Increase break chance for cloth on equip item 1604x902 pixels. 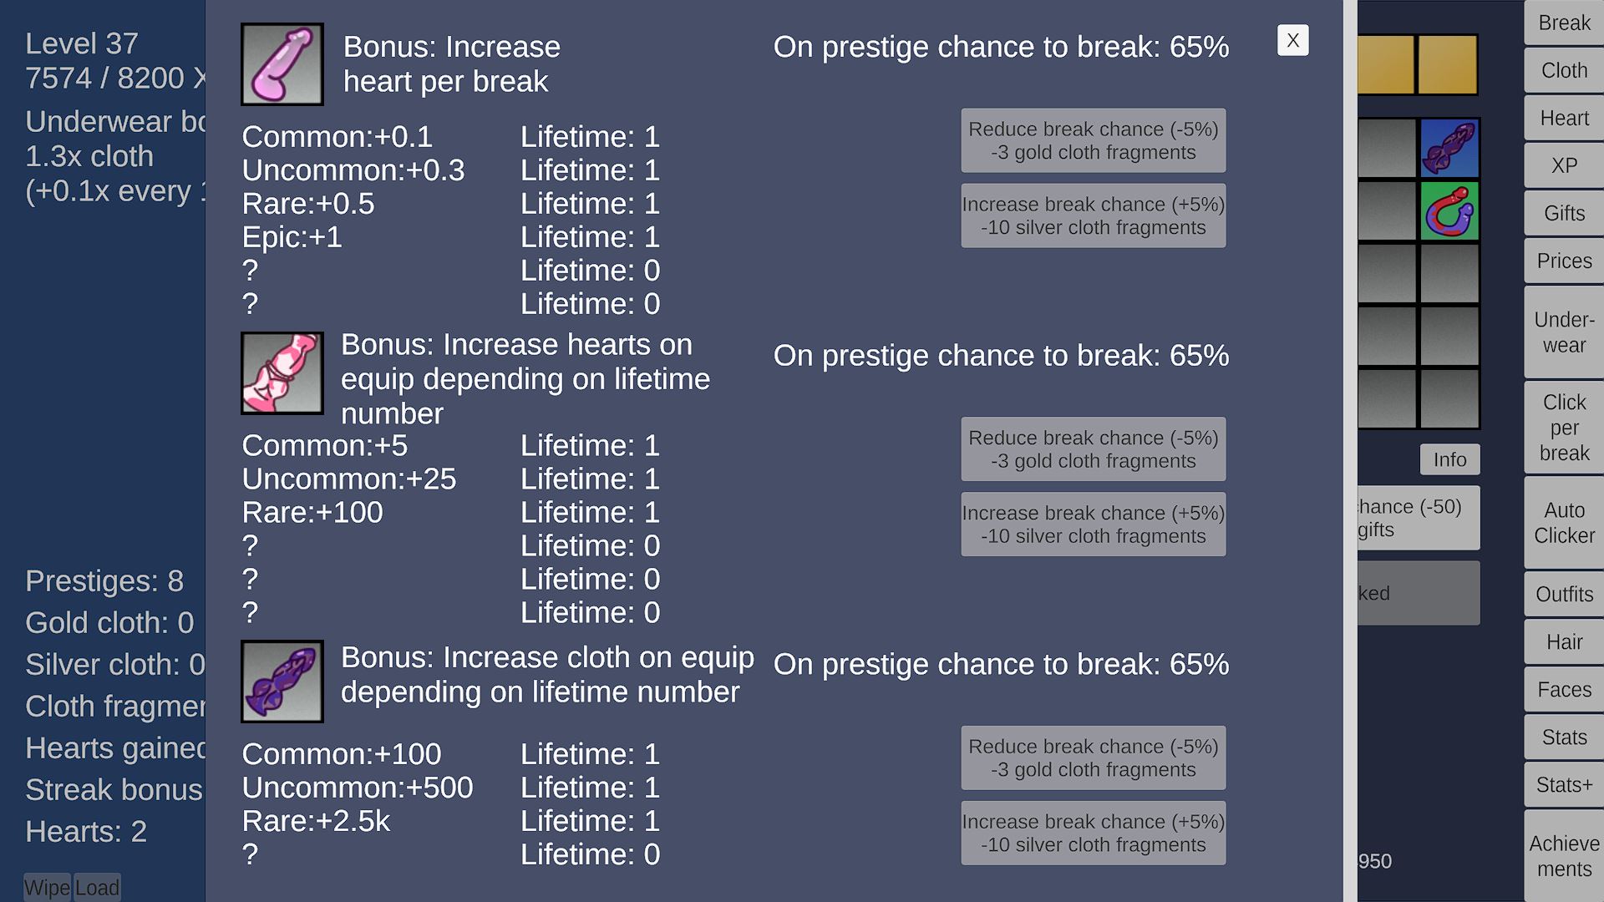click(1093, 833)
